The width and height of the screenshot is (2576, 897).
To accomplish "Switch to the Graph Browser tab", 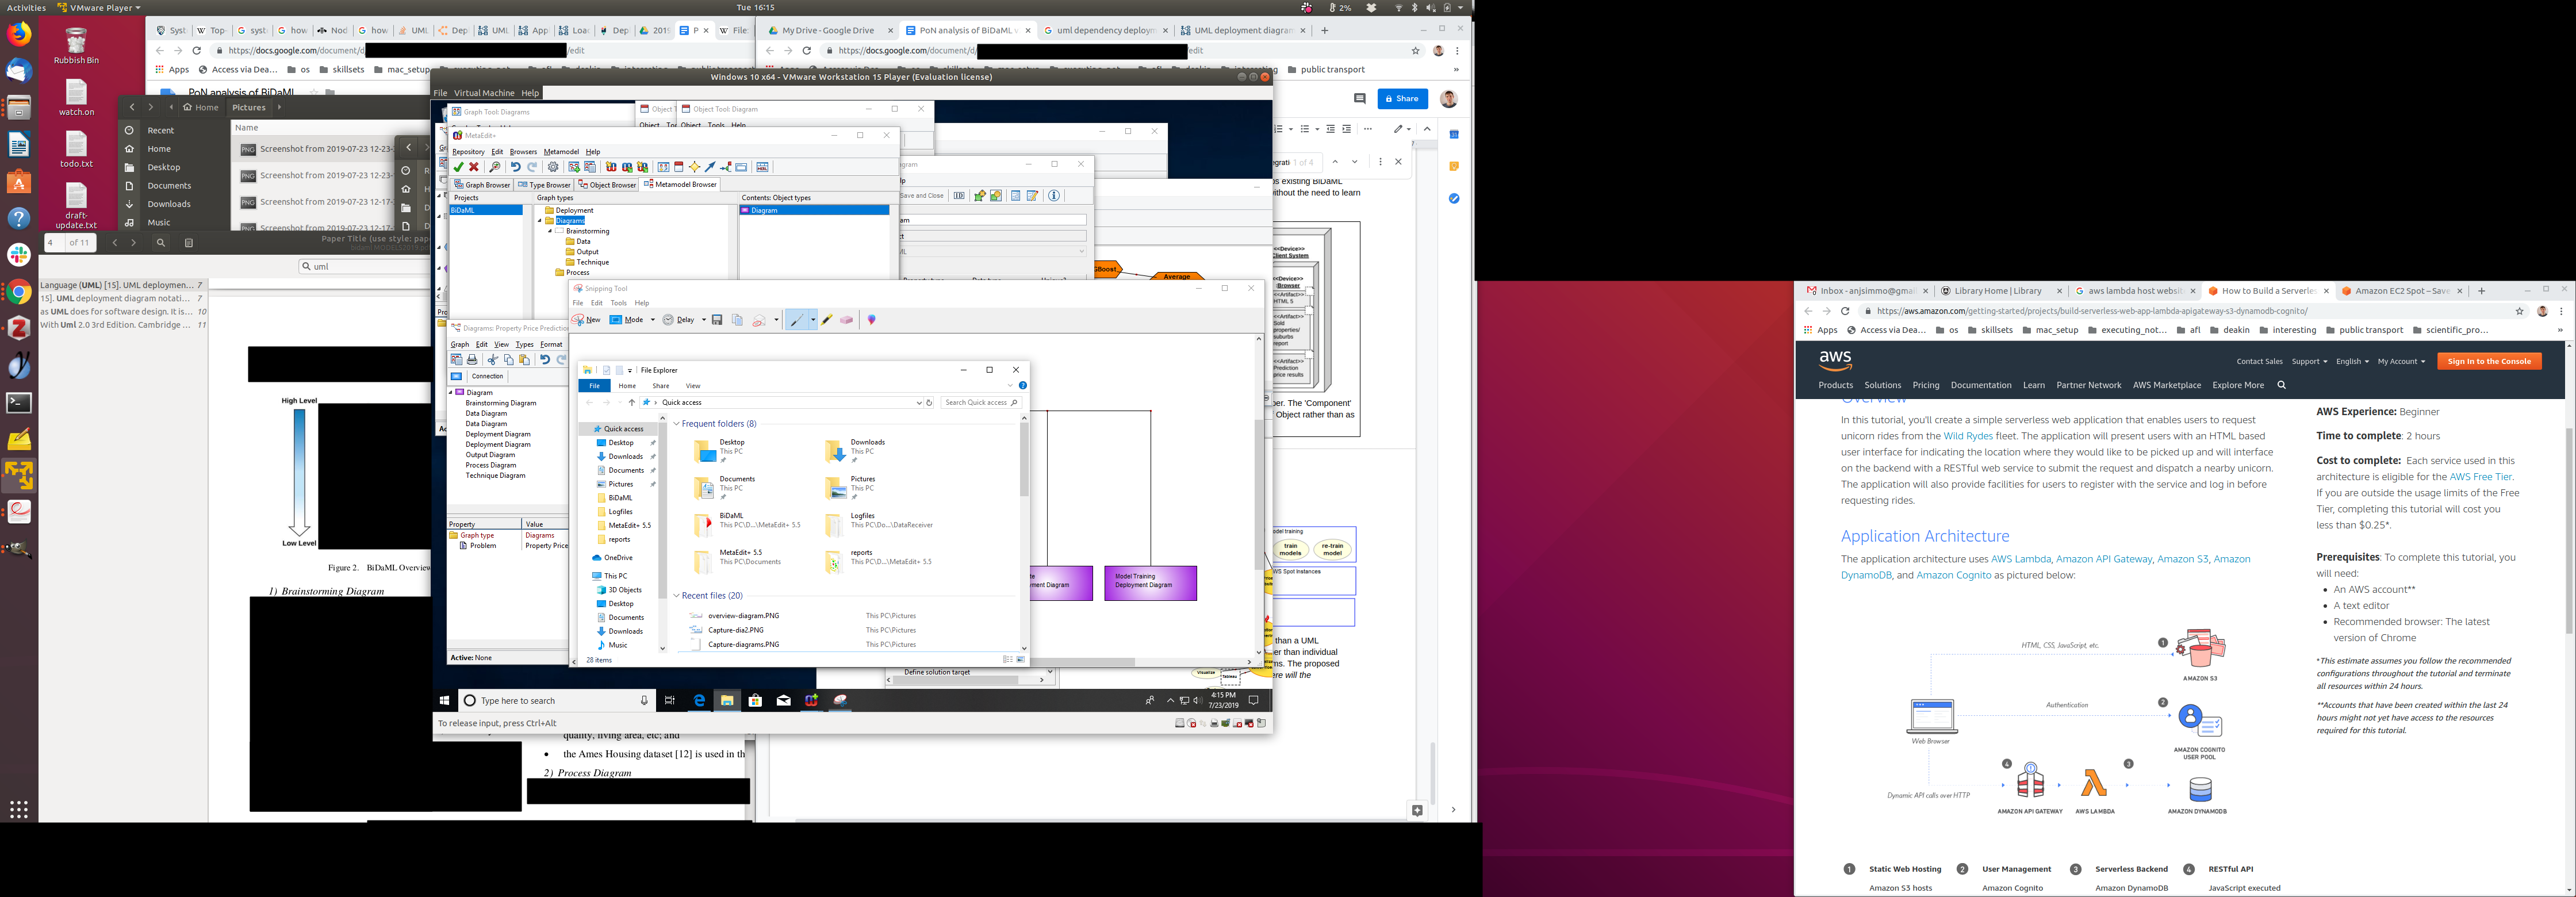I will 482,185.
